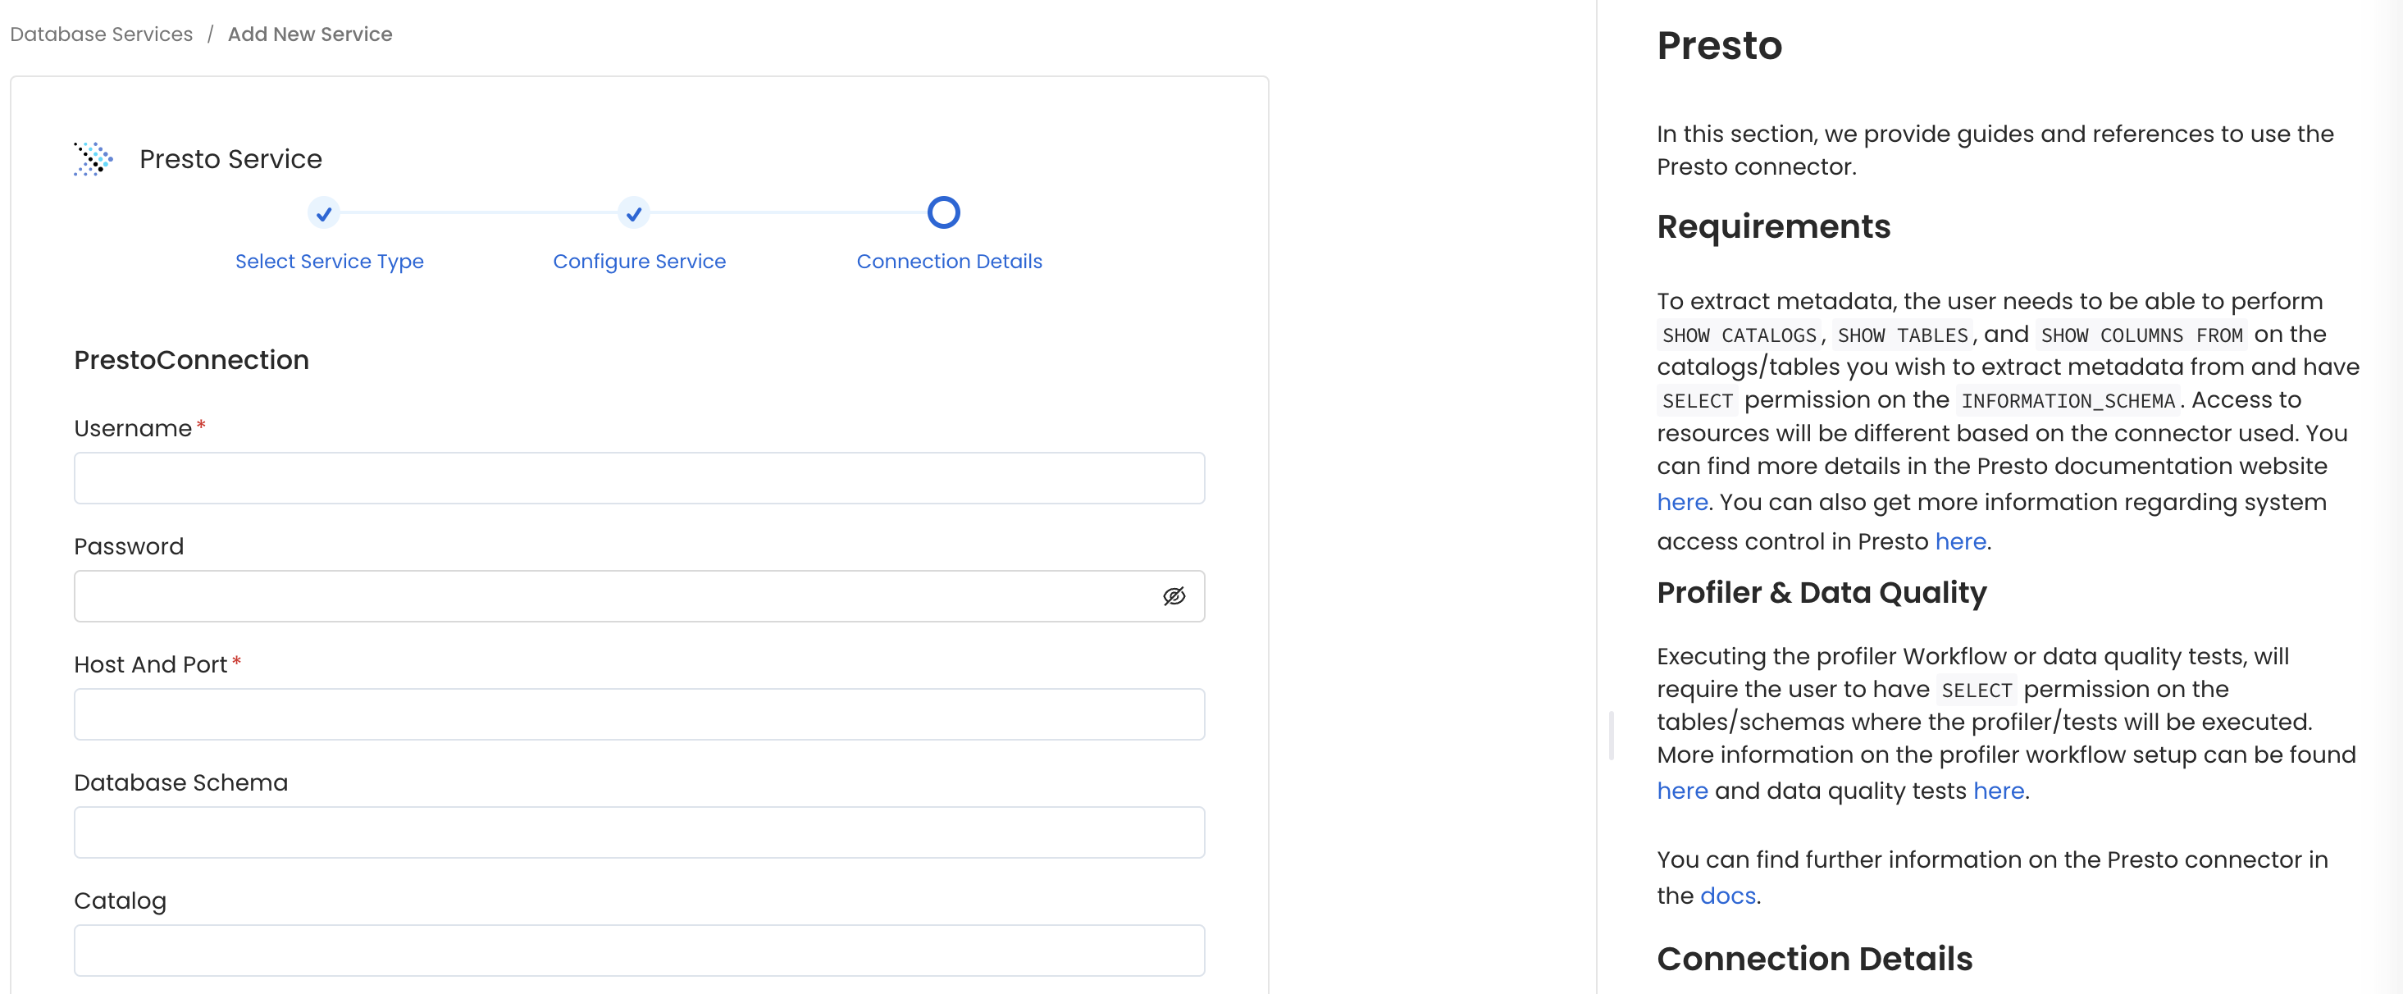The image size is (2403, 994).
Task: Open the profiler workflow setup here link
Action: [1682, 790]
